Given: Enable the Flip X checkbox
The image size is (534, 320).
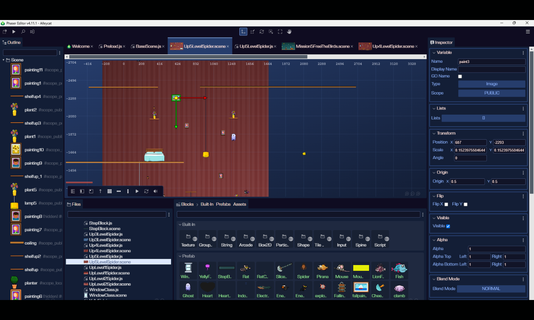Looking at the screenshot, I should (446, 204).
